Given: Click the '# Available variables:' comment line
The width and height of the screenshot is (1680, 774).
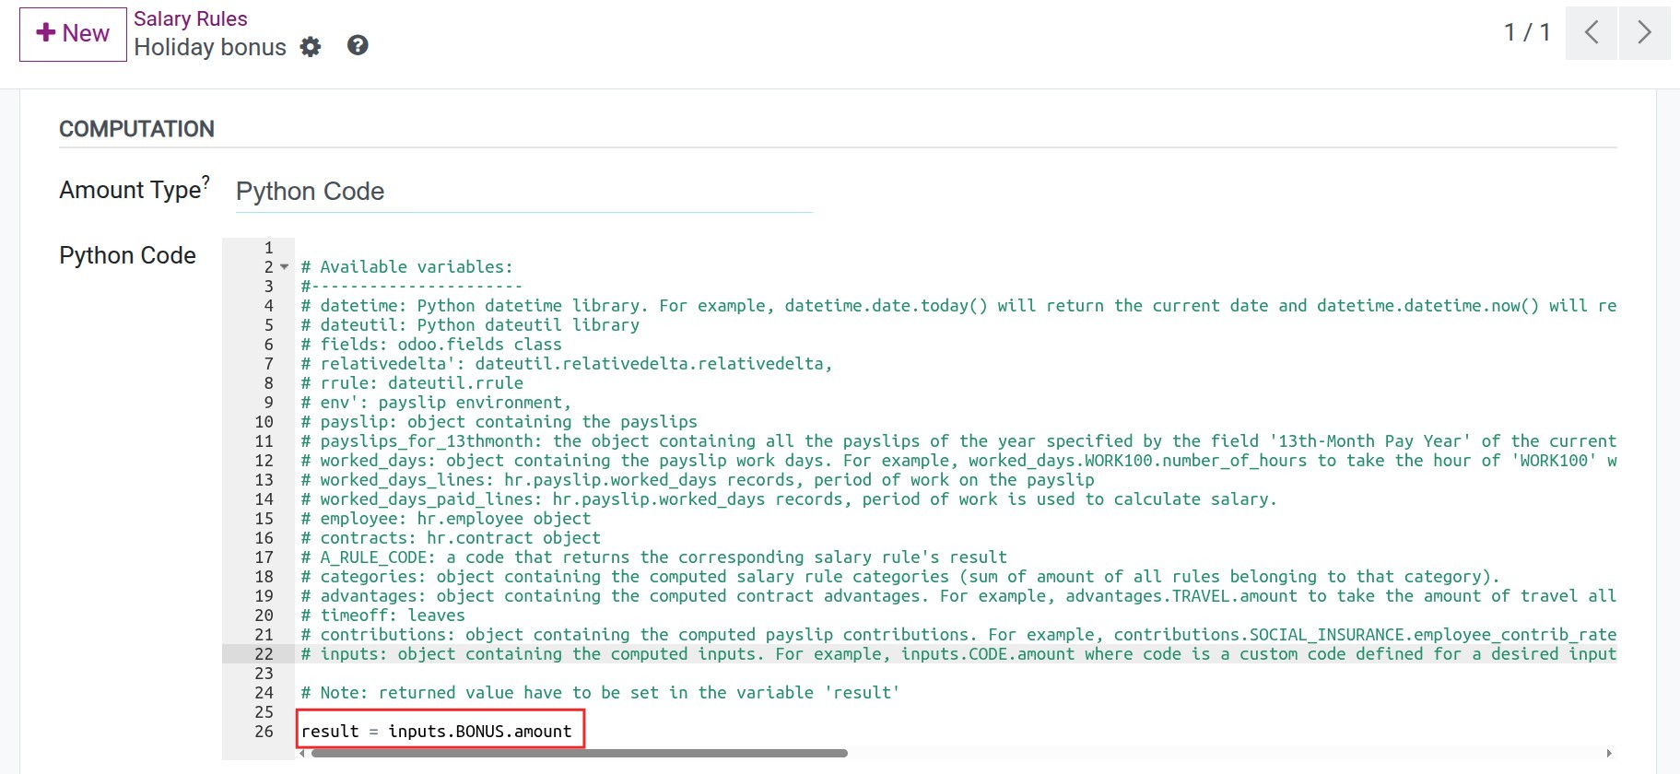Looking at the screenshot, I should [406, 267].
